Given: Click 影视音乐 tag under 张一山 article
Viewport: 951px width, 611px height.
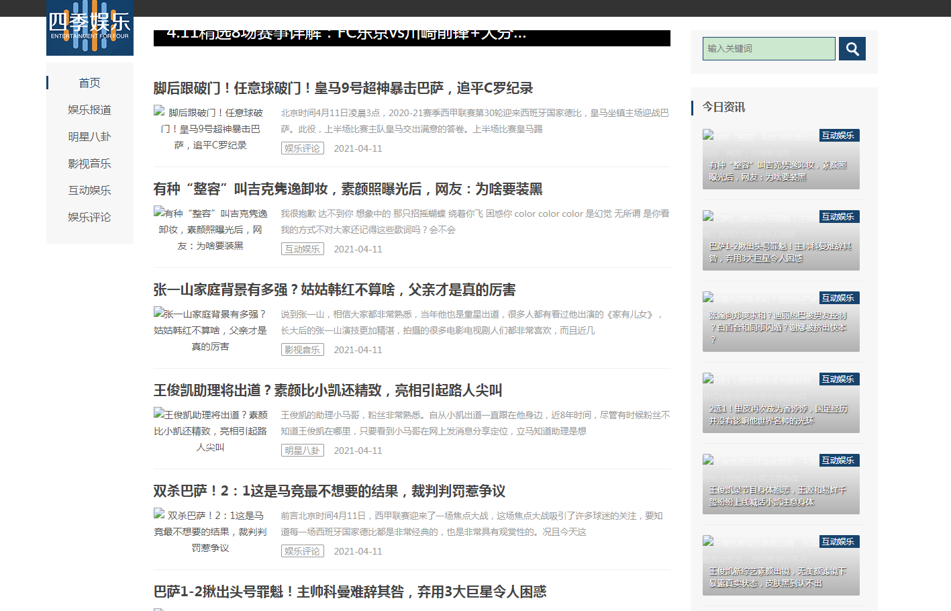Looking at the screenshot, I should coord(302,350).
